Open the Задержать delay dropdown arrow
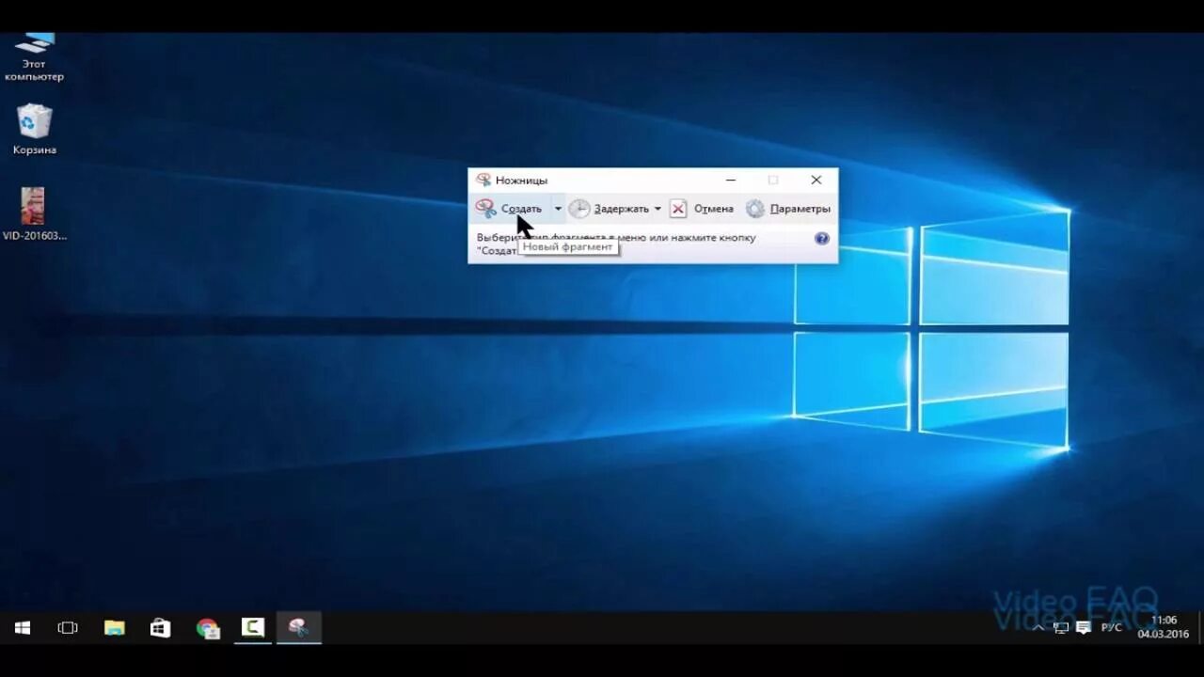 (657, 209)
